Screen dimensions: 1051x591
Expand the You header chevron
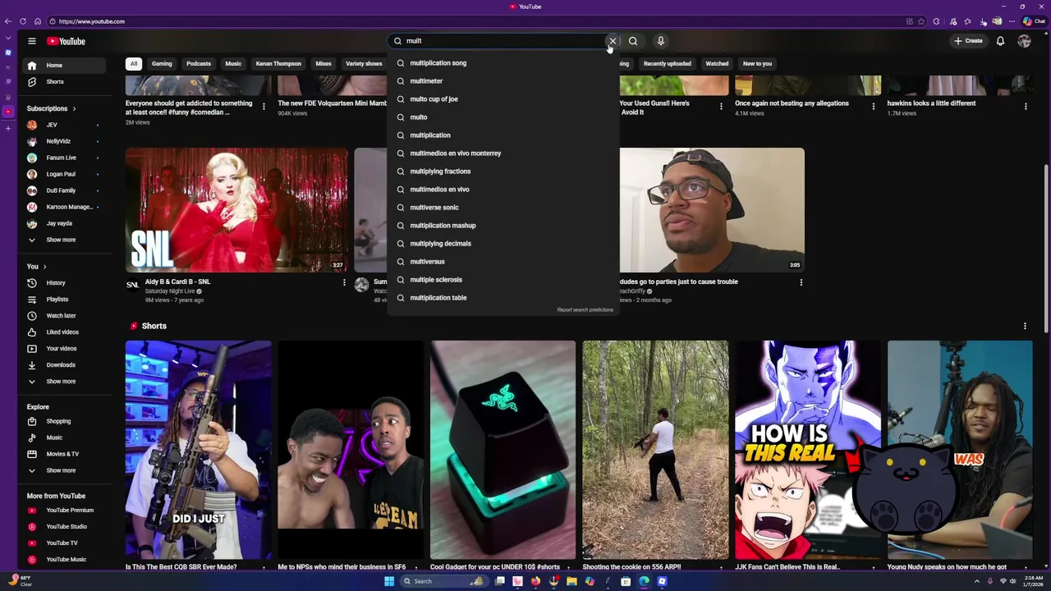[x=44, y=267]
